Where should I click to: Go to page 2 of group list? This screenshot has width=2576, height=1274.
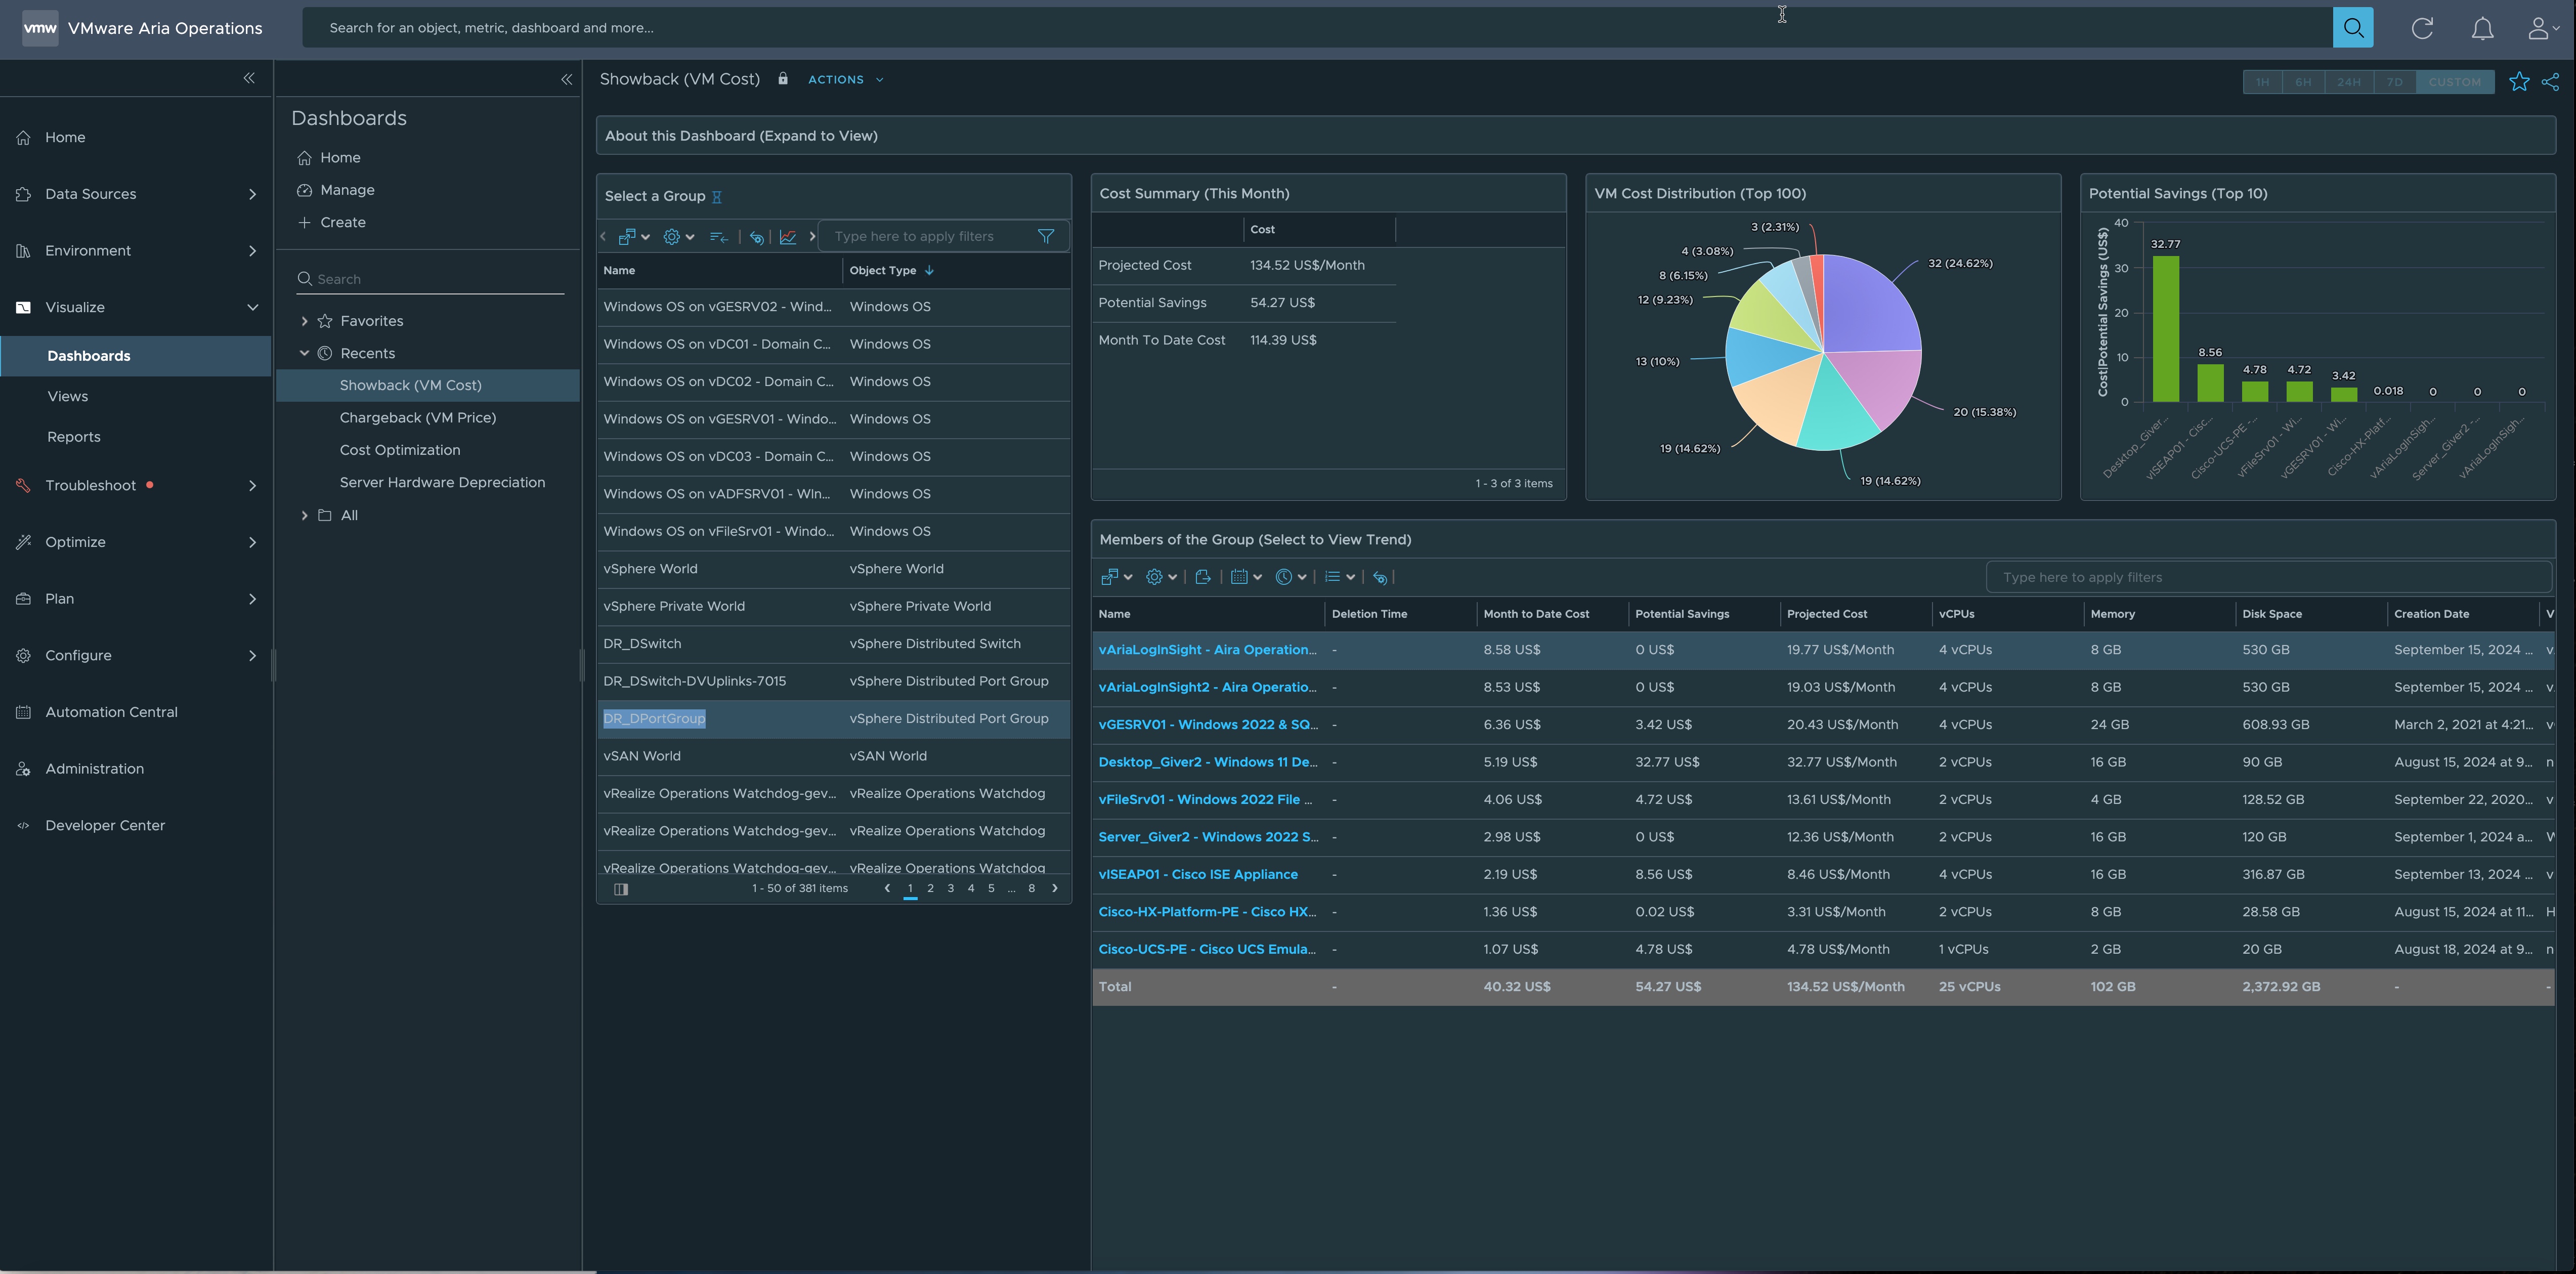(930, 889)
